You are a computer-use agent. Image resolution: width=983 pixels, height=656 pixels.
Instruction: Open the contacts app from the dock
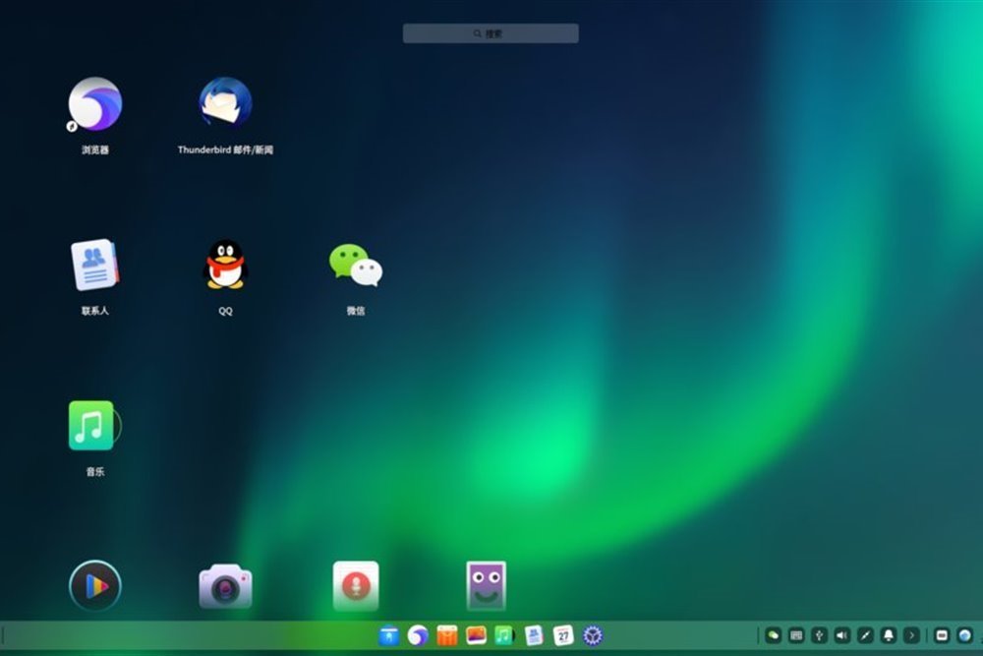pyautogui.click(x=534, y=636)
